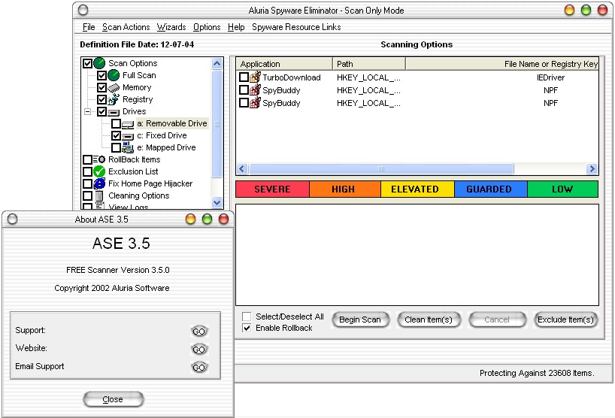Screen dimensions: 615x418
Task: Click gray button at left of About ASE title bar
Action: [x=13, y=219]
